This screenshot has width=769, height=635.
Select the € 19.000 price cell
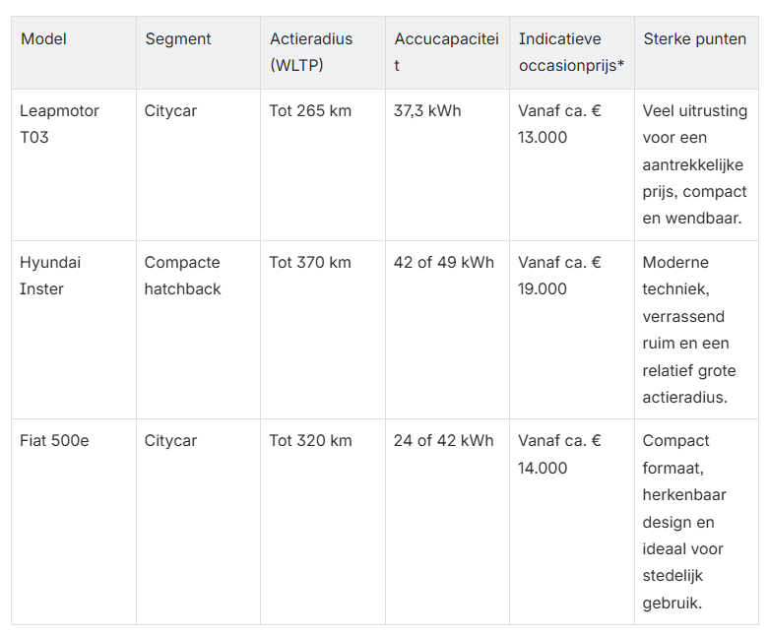[572, 330]
